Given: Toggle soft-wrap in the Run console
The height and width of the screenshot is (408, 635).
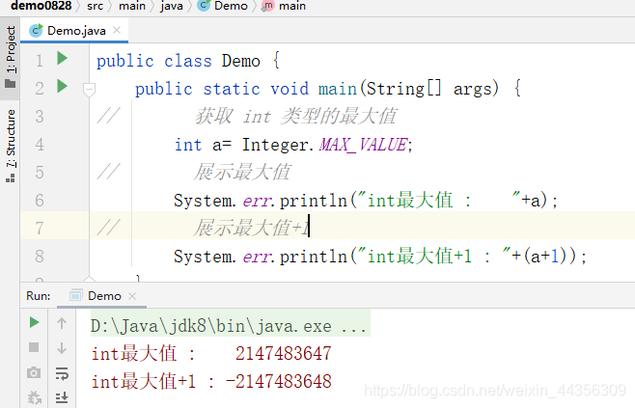Looking at the screenshot, I should coord(62,372).
